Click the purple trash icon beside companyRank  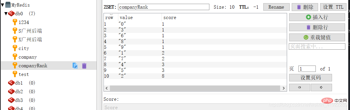[84, 66]
